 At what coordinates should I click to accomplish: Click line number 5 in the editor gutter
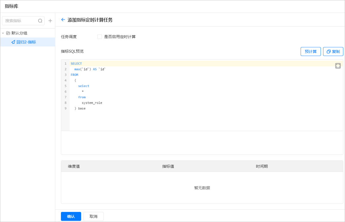click(x=65, y=86)
